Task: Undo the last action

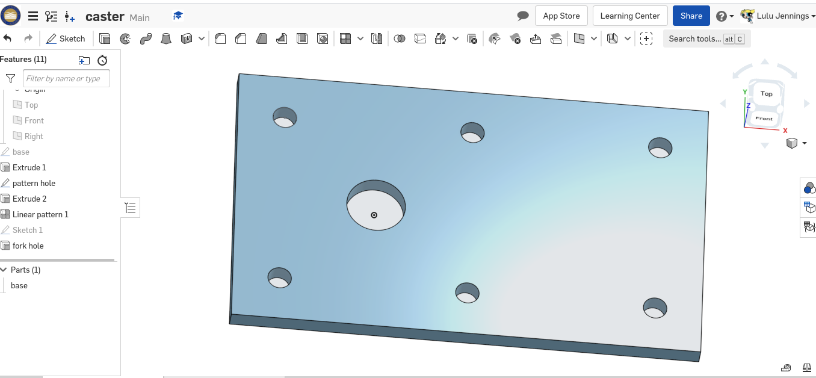Action: point(8,39)
